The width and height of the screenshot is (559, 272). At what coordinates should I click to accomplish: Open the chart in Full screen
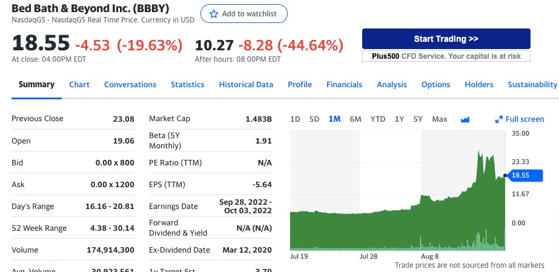(x=520, y=119)
